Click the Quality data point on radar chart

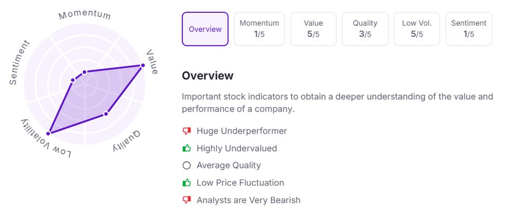106,114
